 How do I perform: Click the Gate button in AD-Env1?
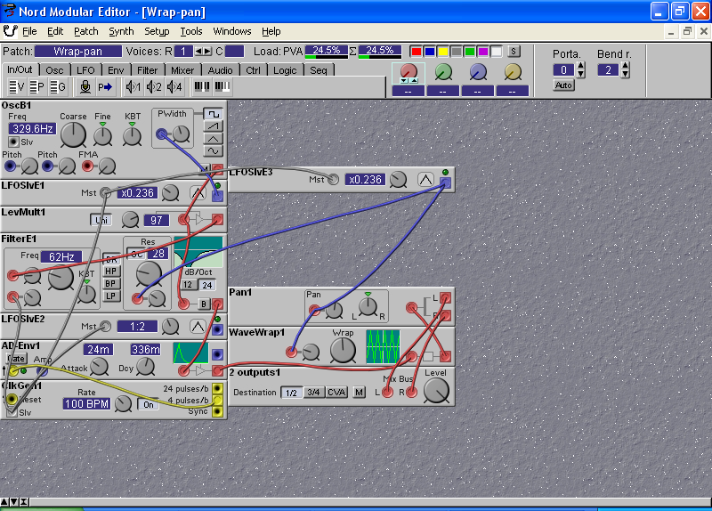(x=16, y=359)
